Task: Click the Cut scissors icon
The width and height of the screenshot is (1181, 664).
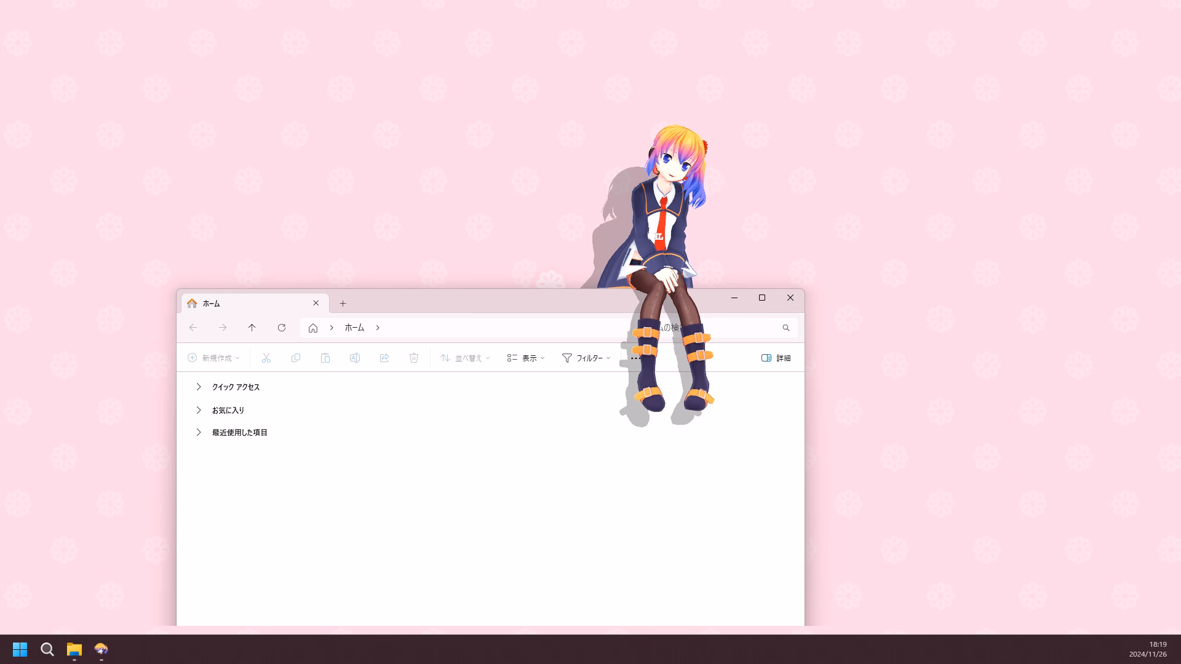Action: pyautogui.click(x=266, y=358)
